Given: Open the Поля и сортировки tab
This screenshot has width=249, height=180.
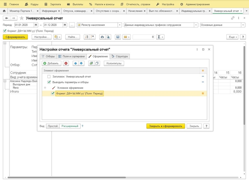Looking at the screenshot, I should pos(71,56).
